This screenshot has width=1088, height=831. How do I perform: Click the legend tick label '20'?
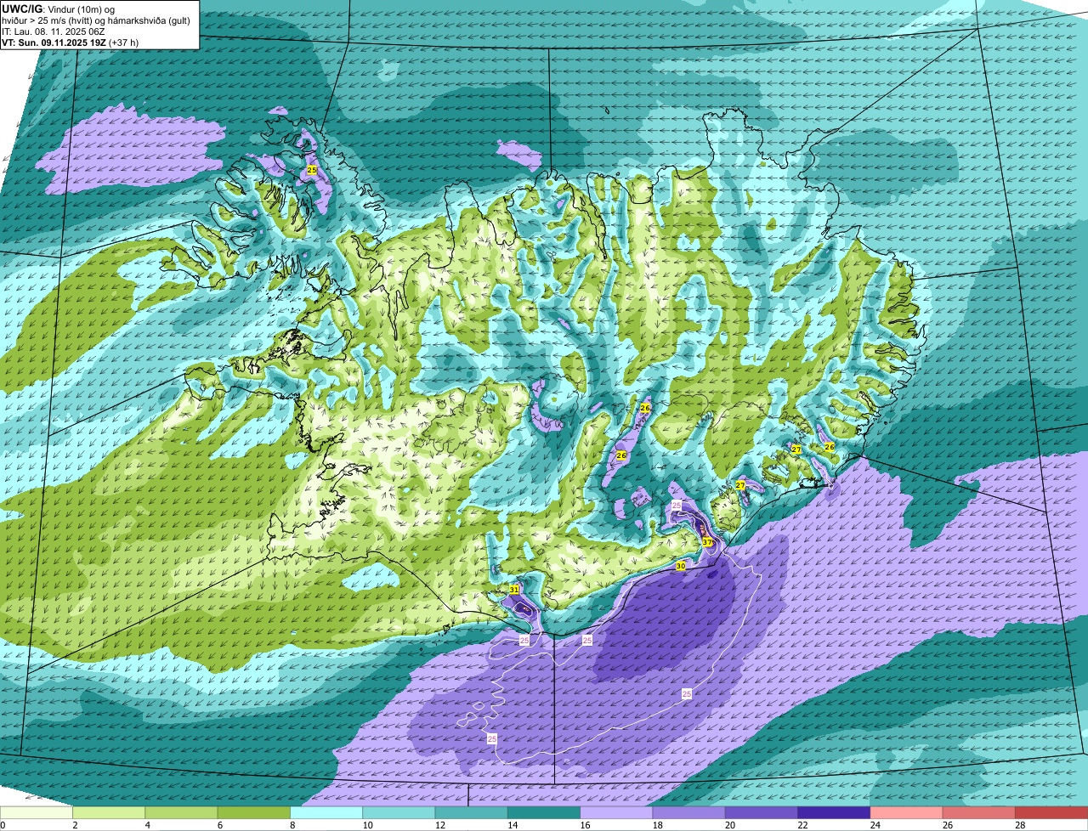tap(729, 824)
